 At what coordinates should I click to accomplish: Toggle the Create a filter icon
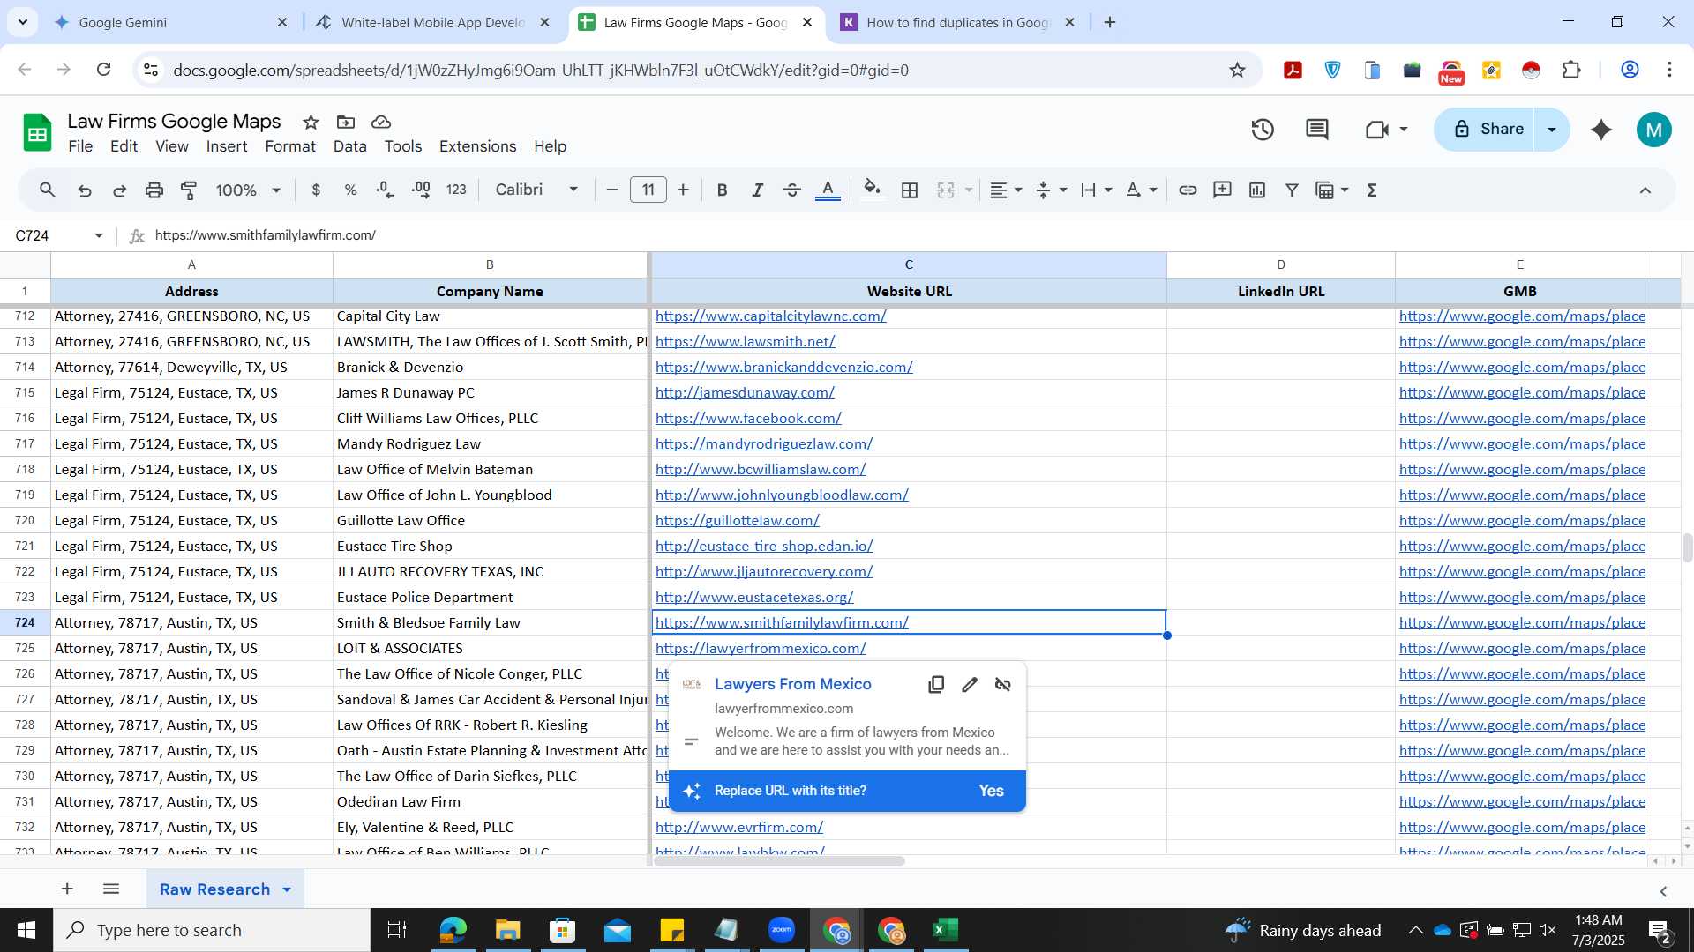click(x=1292, y=190)
